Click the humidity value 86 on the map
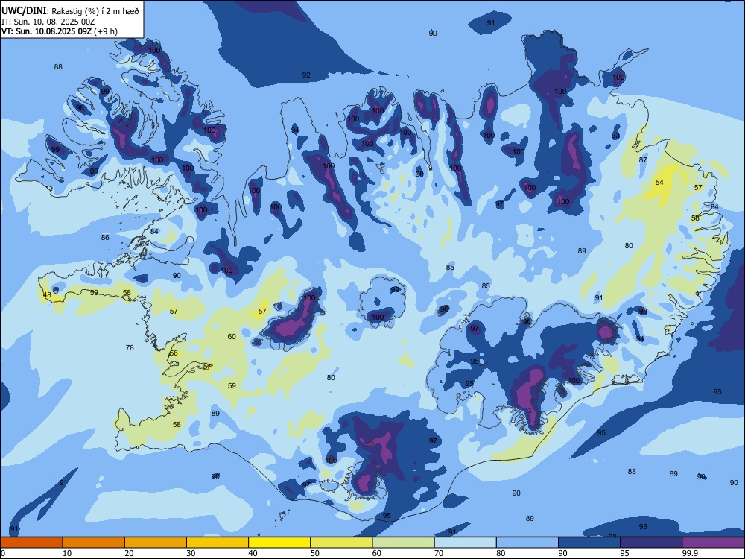The height and width of the screenshot is (559, 745). coord(105,238)
